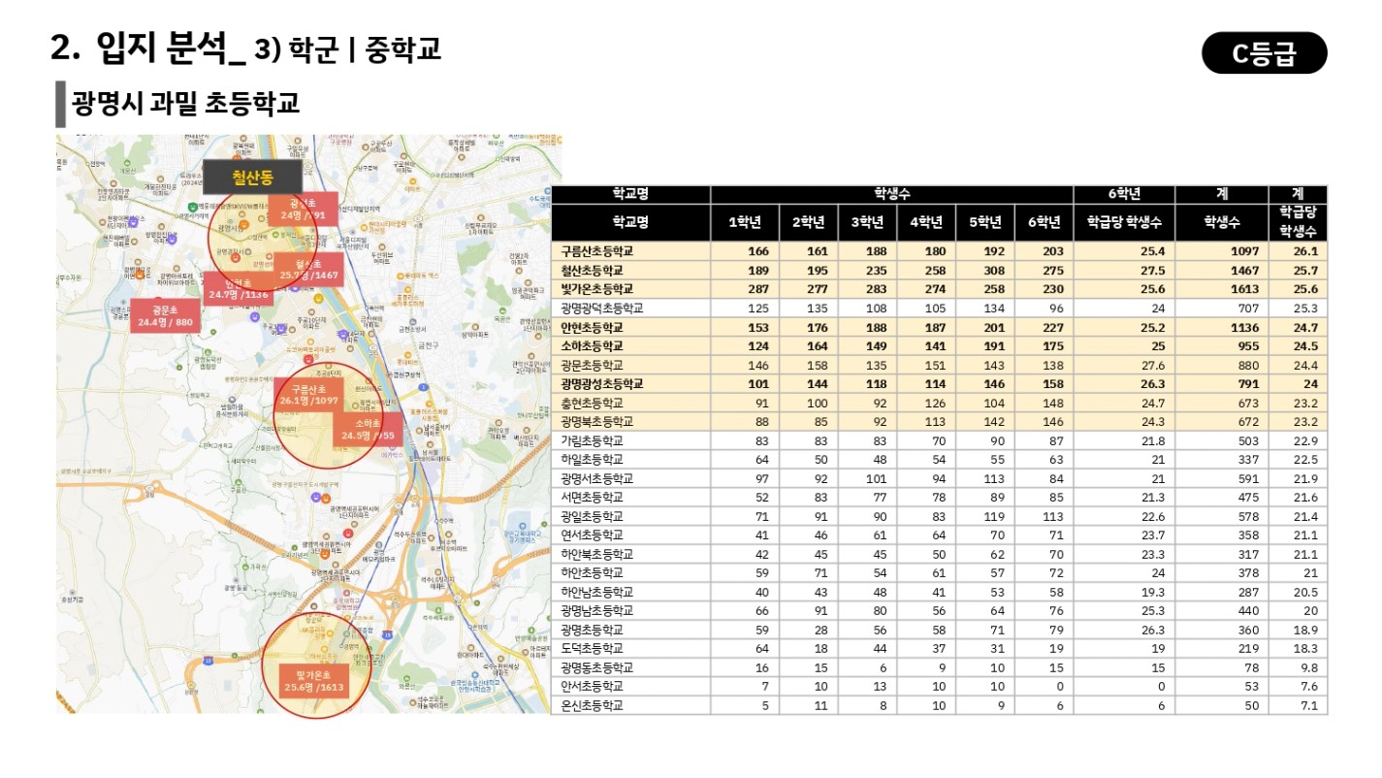
Task: Click the 도덕초등학교 row name
Action: (x=593, y=649)
